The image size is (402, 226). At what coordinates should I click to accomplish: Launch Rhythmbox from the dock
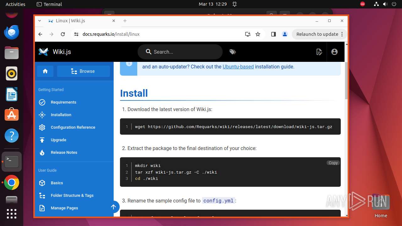(x=12, y=73)
